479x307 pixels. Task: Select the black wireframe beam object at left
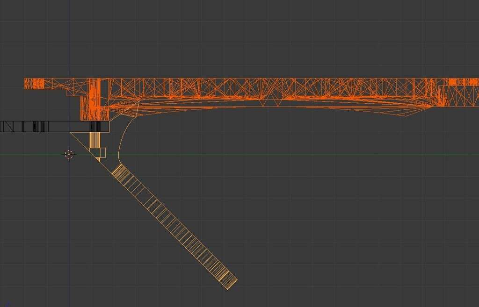point(55,126)
